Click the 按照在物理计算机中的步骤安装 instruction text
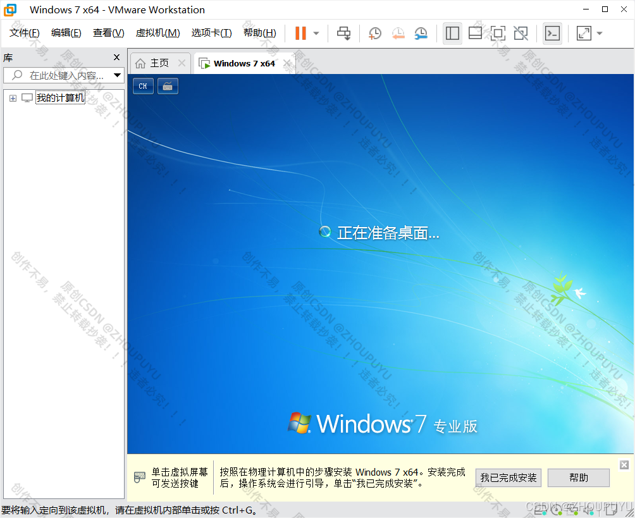 pyautogui.click(x=342, y=478)
